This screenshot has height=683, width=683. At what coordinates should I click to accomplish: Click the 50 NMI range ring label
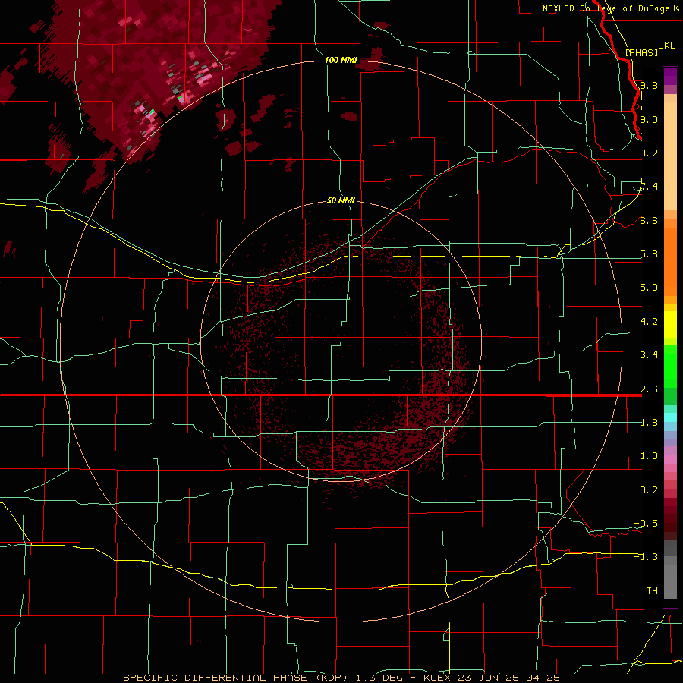[341, 200]
